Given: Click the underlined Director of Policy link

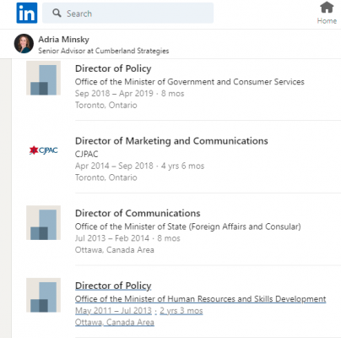Looking at the screenshot, I should tap(113, 286).
